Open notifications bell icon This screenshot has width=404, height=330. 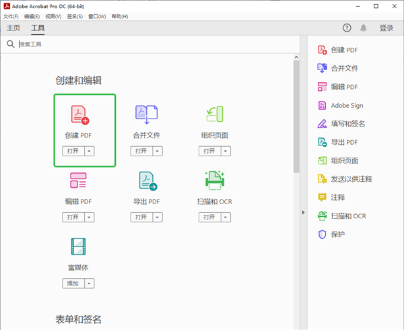pos(364,28)
